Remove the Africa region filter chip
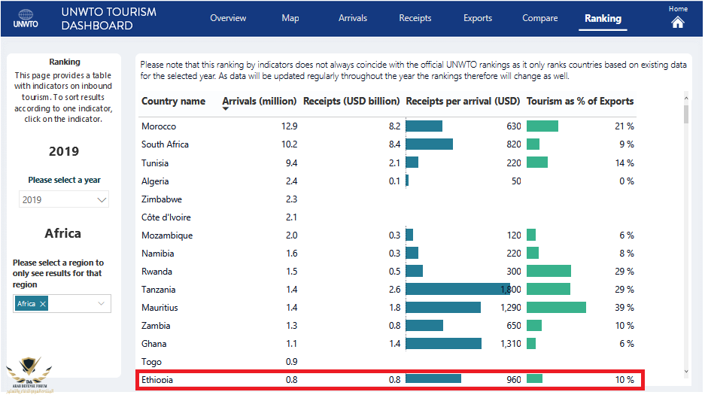Viewport: 705px width, 395px height. click(43, 304)
